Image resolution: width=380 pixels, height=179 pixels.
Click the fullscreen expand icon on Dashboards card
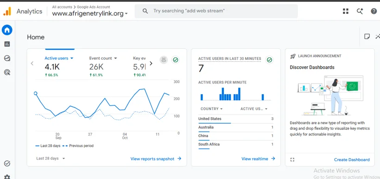(292, 160)
